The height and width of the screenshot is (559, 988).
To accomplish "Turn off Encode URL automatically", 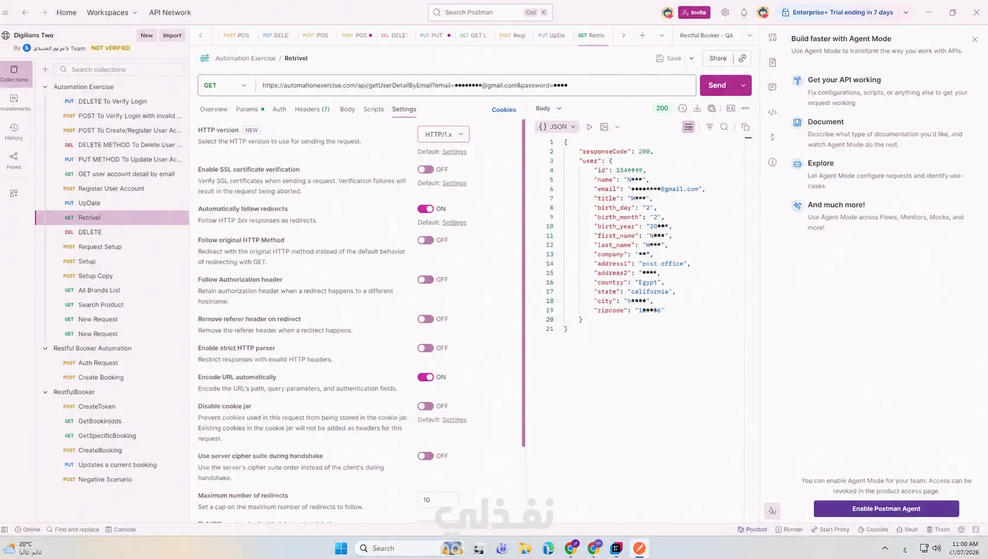I will [x=426, y=377].
